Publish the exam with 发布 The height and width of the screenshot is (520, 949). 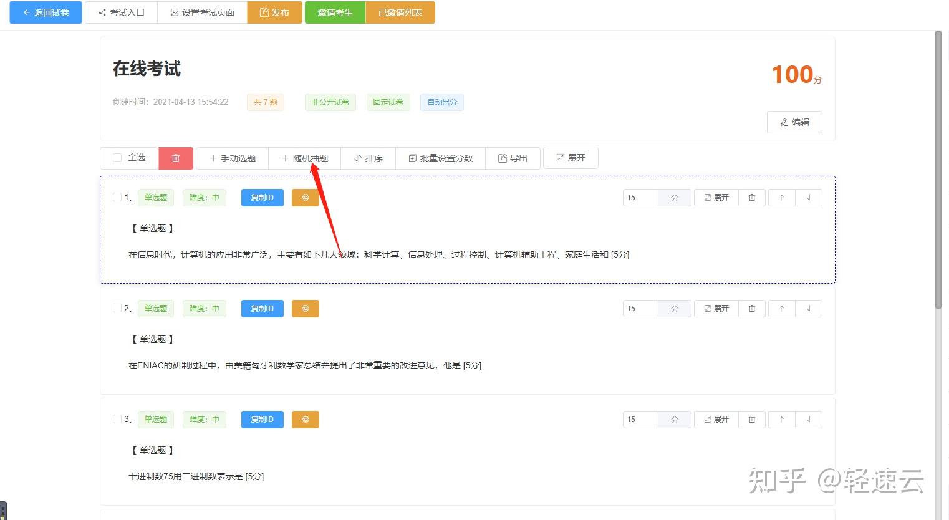click(275, 12)
